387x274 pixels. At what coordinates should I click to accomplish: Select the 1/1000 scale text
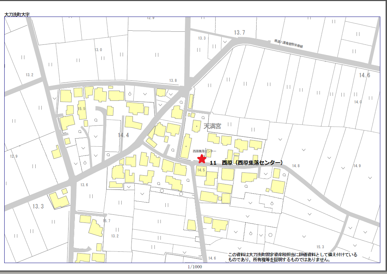point(195,267)
